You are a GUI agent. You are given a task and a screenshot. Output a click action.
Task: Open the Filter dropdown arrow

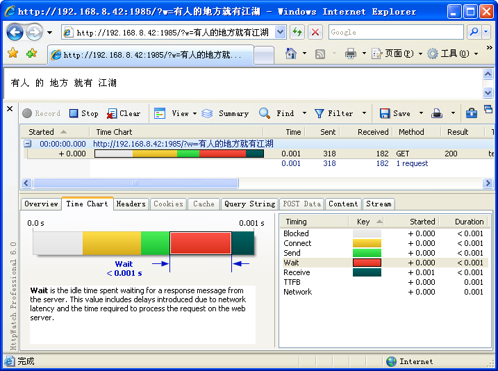tap(364, 113)
